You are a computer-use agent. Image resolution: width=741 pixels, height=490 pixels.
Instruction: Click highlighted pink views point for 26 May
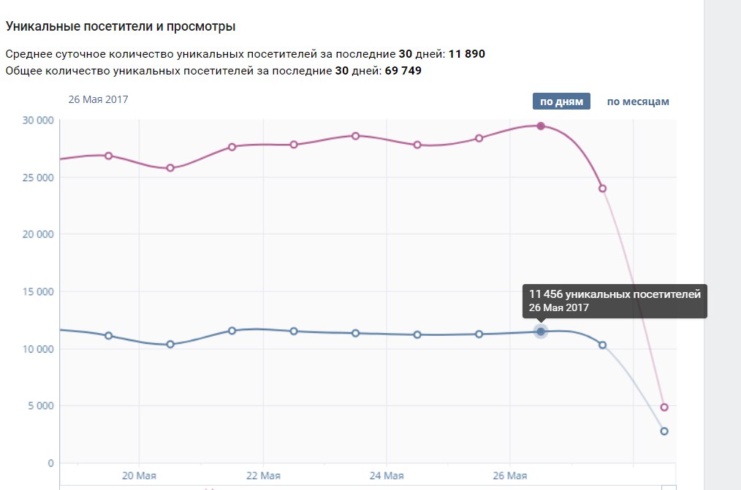541,126
